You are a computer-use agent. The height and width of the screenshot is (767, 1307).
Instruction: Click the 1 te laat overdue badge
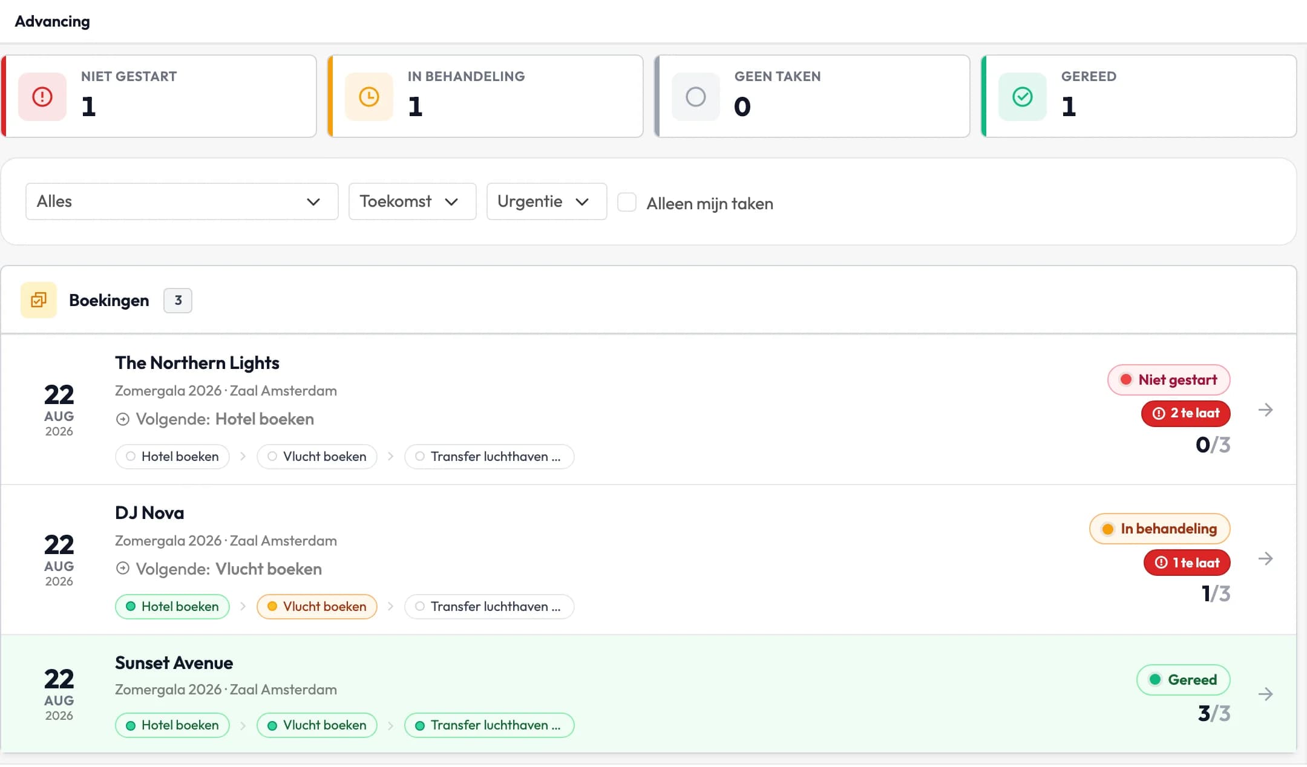(x=1187, y=563)
